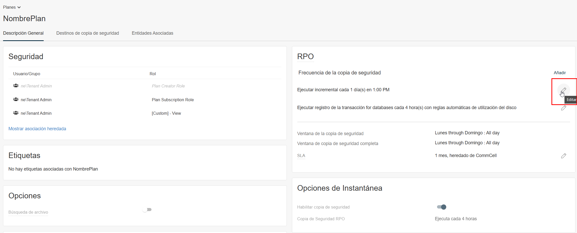
Task: Click Añadir to add backup frequency
Action: (x=560, y=73)
